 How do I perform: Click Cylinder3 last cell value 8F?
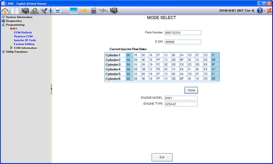pyautogui.click(x=215, y=65)
